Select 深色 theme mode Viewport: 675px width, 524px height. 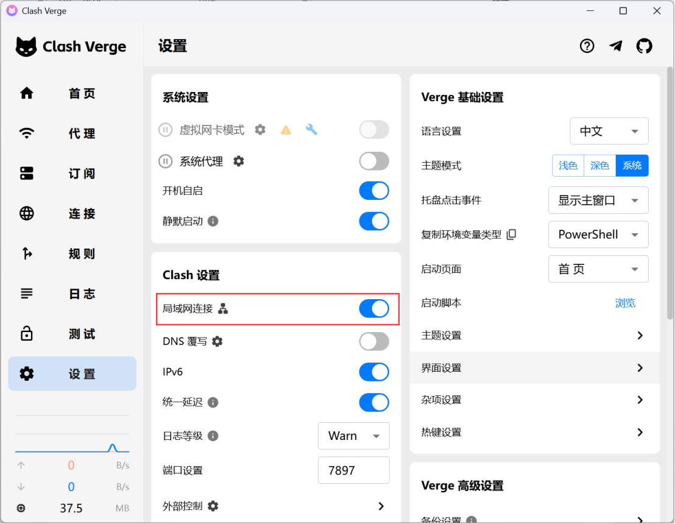coord(599,165)
